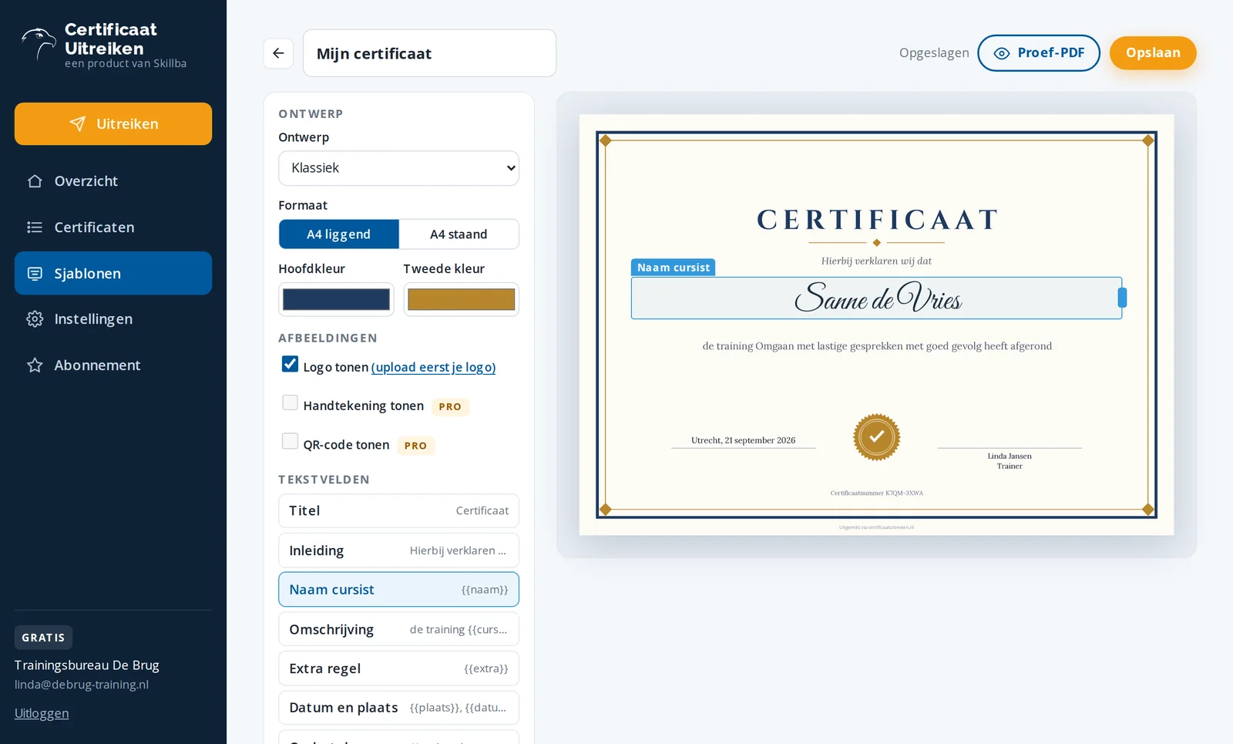
Task: Select the Inleiding text field row
Action: (x=398, y=550)
